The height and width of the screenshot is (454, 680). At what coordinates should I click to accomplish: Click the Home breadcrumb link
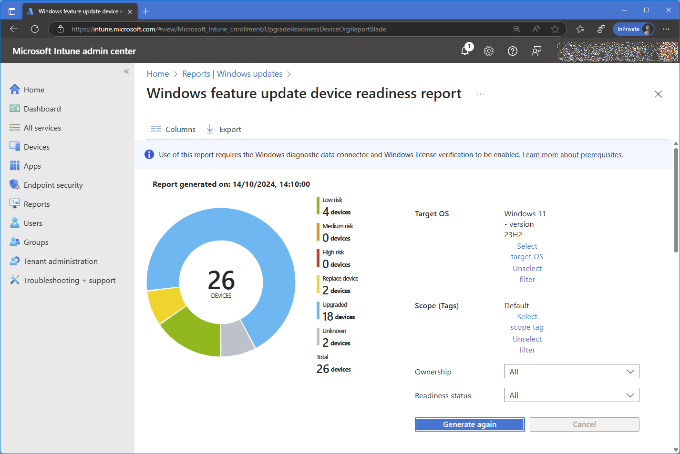point(158,74)
